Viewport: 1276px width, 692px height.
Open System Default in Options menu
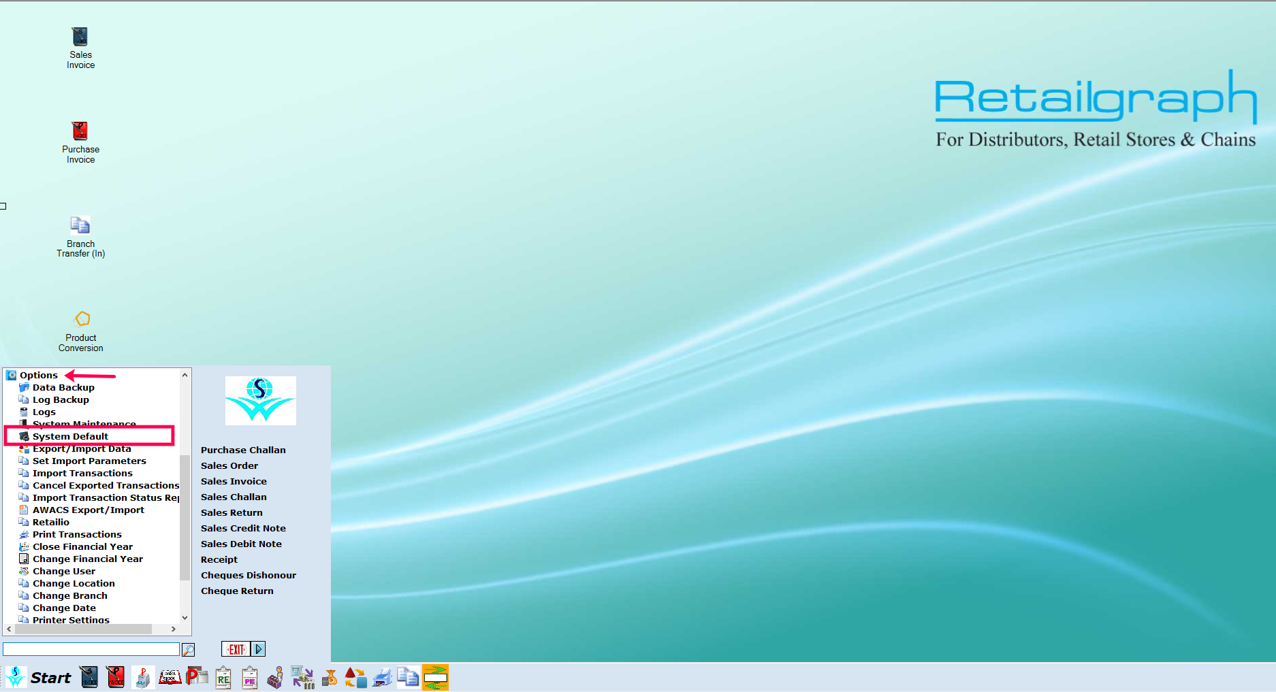click(70, 436)
